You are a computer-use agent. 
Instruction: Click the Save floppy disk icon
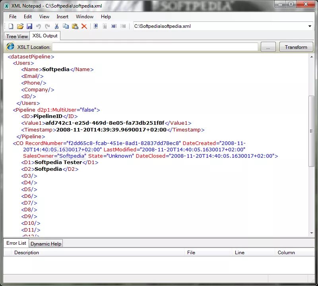(x=29, y=26)
